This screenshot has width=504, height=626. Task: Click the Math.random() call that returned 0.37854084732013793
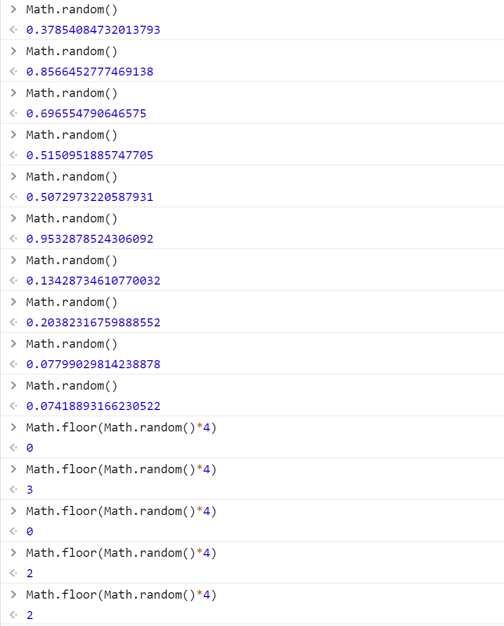tap(72, 9)
